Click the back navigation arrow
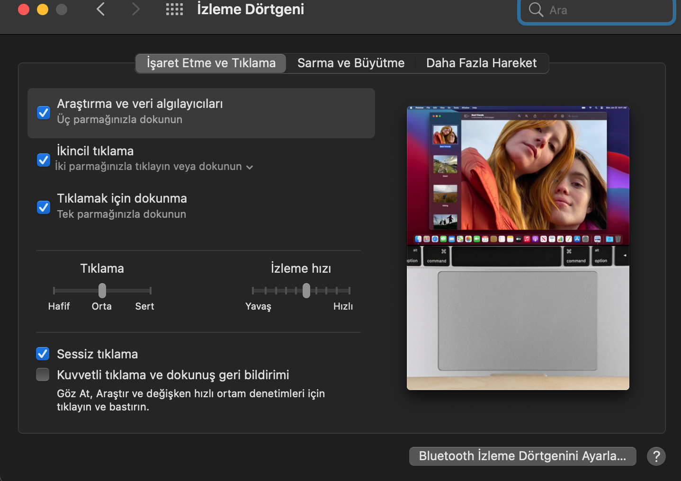Screen dimensions: 681x481 coord(100,9)
